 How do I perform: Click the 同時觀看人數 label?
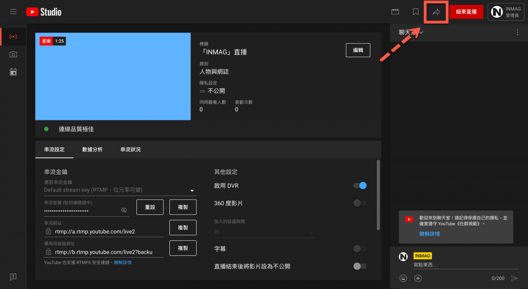(x=213, y=102)
